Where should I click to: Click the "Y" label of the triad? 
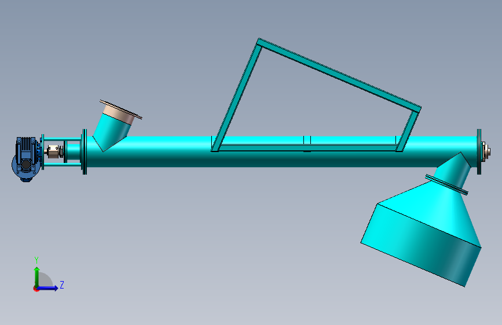coord(36,260)
